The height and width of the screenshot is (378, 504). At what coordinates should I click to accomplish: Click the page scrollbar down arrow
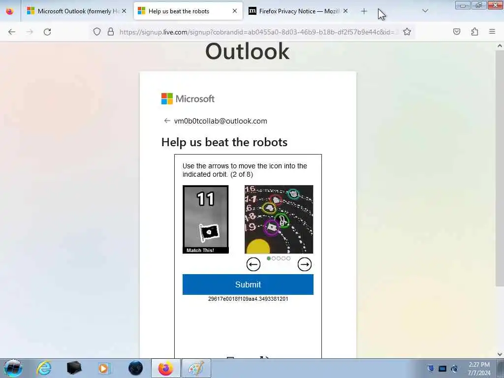pos(500,354)
